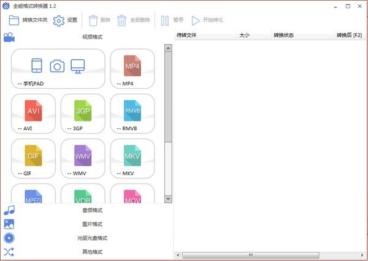Click the 暂停 pause icon

click(165, 21)
